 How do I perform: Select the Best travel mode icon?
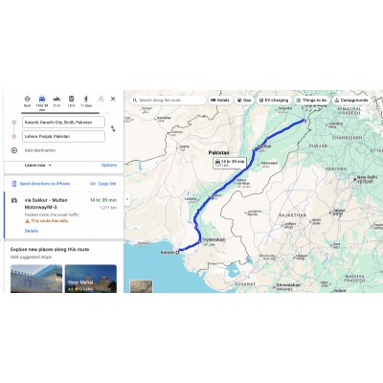[27, 99]
